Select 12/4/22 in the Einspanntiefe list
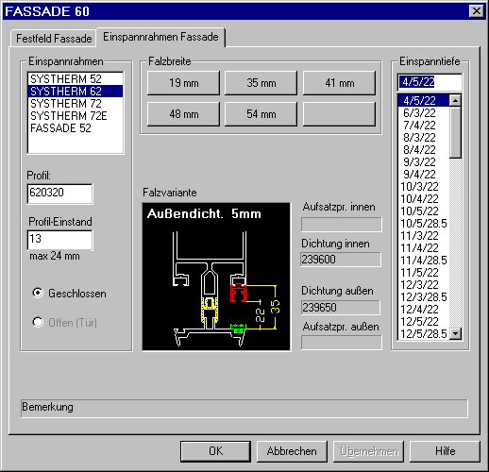489x472 pixels. click(x=424, y=310)
